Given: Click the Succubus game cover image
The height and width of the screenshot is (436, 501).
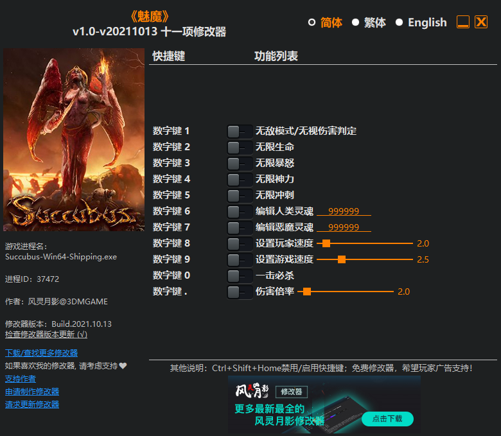Looking at the screenshot, I should pos(74,139).
